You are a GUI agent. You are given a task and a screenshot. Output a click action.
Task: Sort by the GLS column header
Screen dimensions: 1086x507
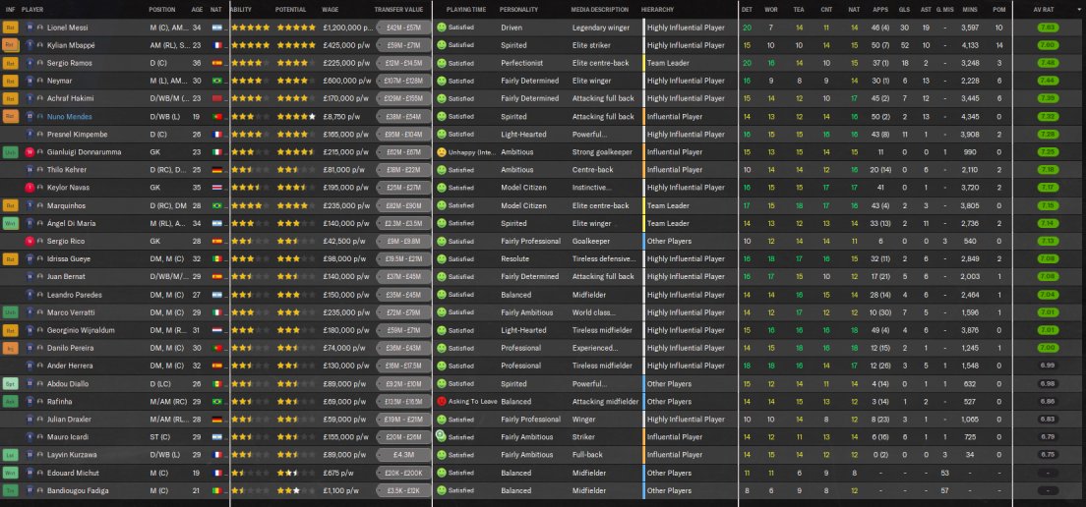point(905,10)
